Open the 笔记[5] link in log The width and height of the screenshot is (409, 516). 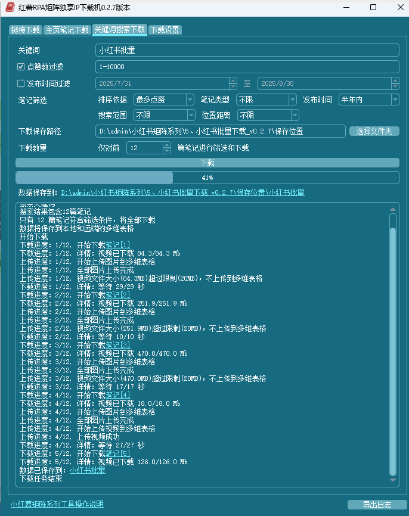pyautogui.click(x=118, y=453)
